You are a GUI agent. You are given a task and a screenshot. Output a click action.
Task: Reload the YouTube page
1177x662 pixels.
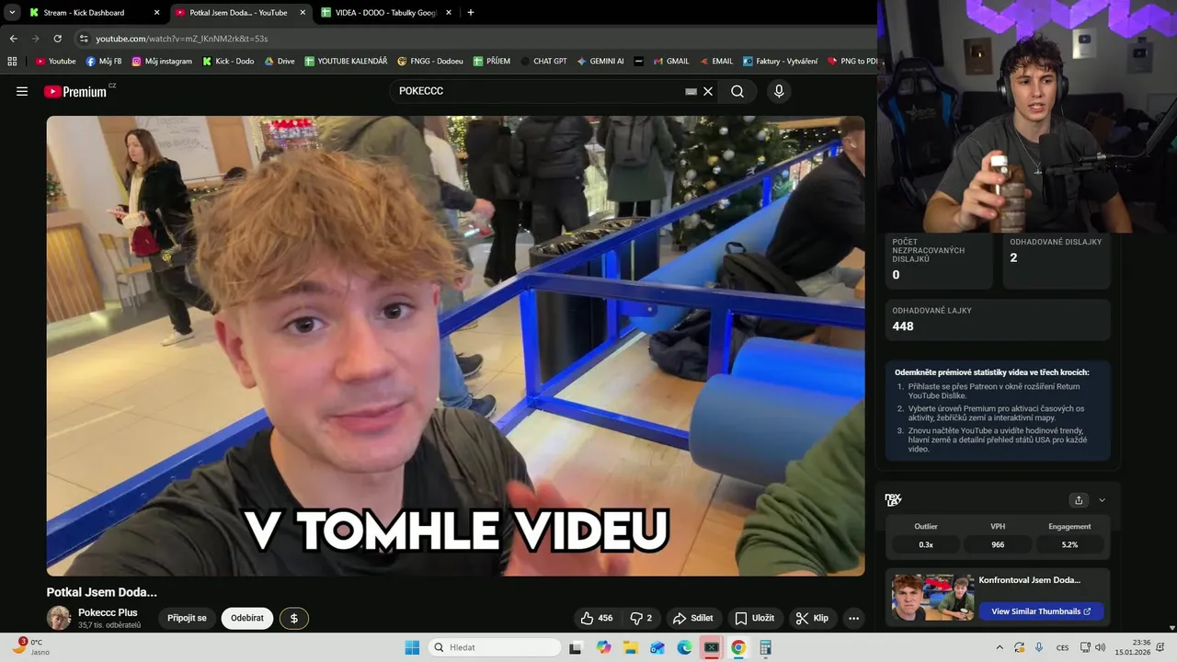(57, 39)
